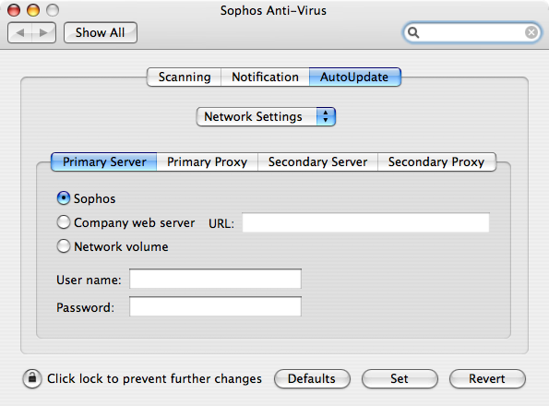This screenshot has width=549, height=406.
Task: Open the Notification tab
Action: (x=265, y=77)
